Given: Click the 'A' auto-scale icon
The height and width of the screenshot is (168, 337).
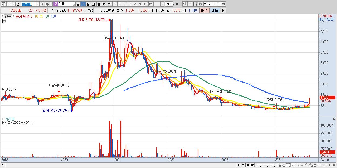Looking at the screenshot, I should click(x=334, y=165).
